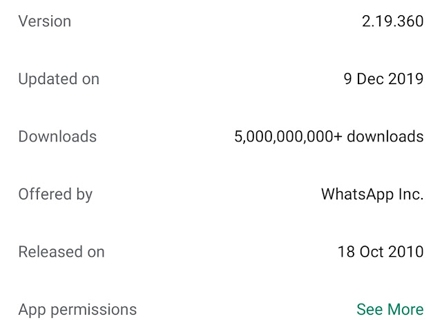442x334 pixels.
Task: Click the Version label
Action: (x=44, y=21)
